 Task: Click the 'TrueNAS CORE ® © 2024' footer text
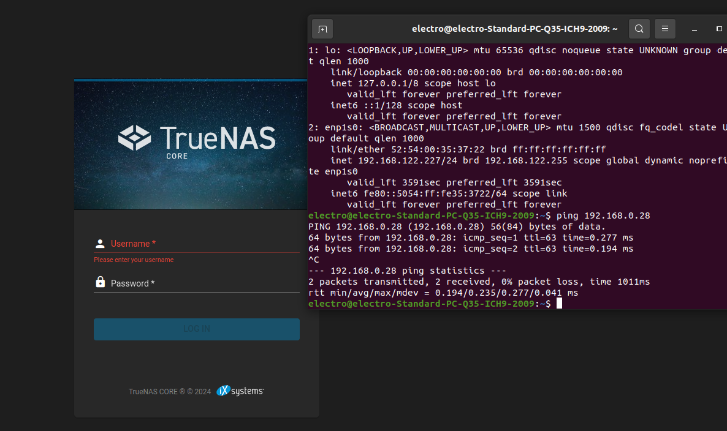170,392
